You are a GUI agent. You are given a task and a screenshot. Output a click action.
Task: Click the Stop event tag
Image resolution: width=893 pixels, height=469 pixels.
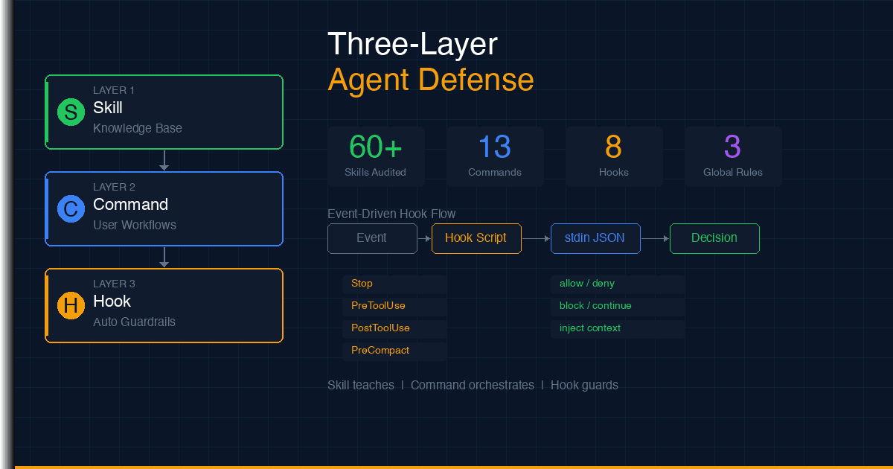(x=394, y=284)
